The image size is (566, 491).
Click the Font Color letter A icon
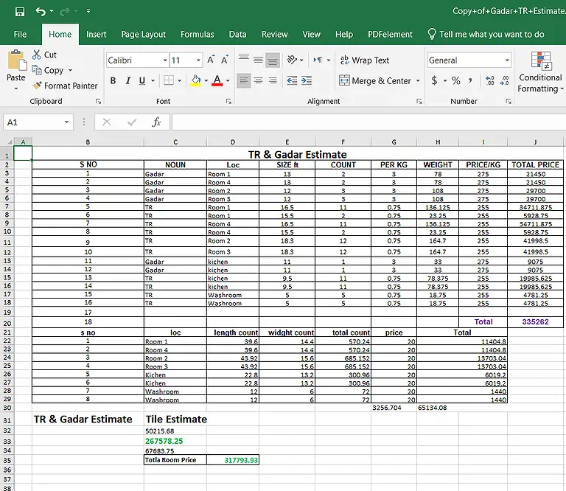(x=217, y=80)
